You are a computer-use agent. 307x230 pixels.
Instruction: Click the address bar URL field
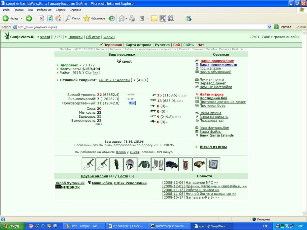[x=140, y=27]
